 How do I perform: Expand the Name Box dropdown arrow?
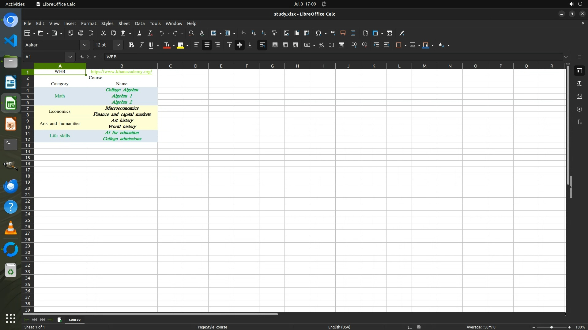click(x=70, y=57)
